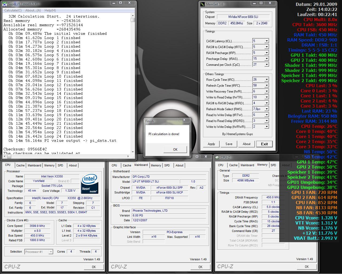This screenshot has height=274, width=342.
Task: Click the Super PI title bar icon
Action: coord(5,4)
